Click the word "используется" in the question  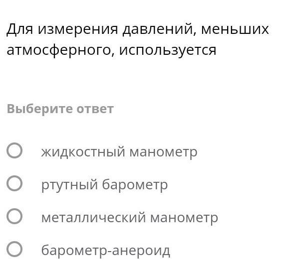pos(168,50)
